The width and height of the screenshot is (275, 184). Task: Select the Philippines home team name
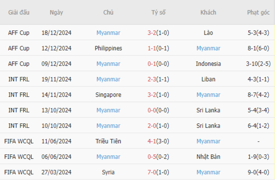(108, 48)
